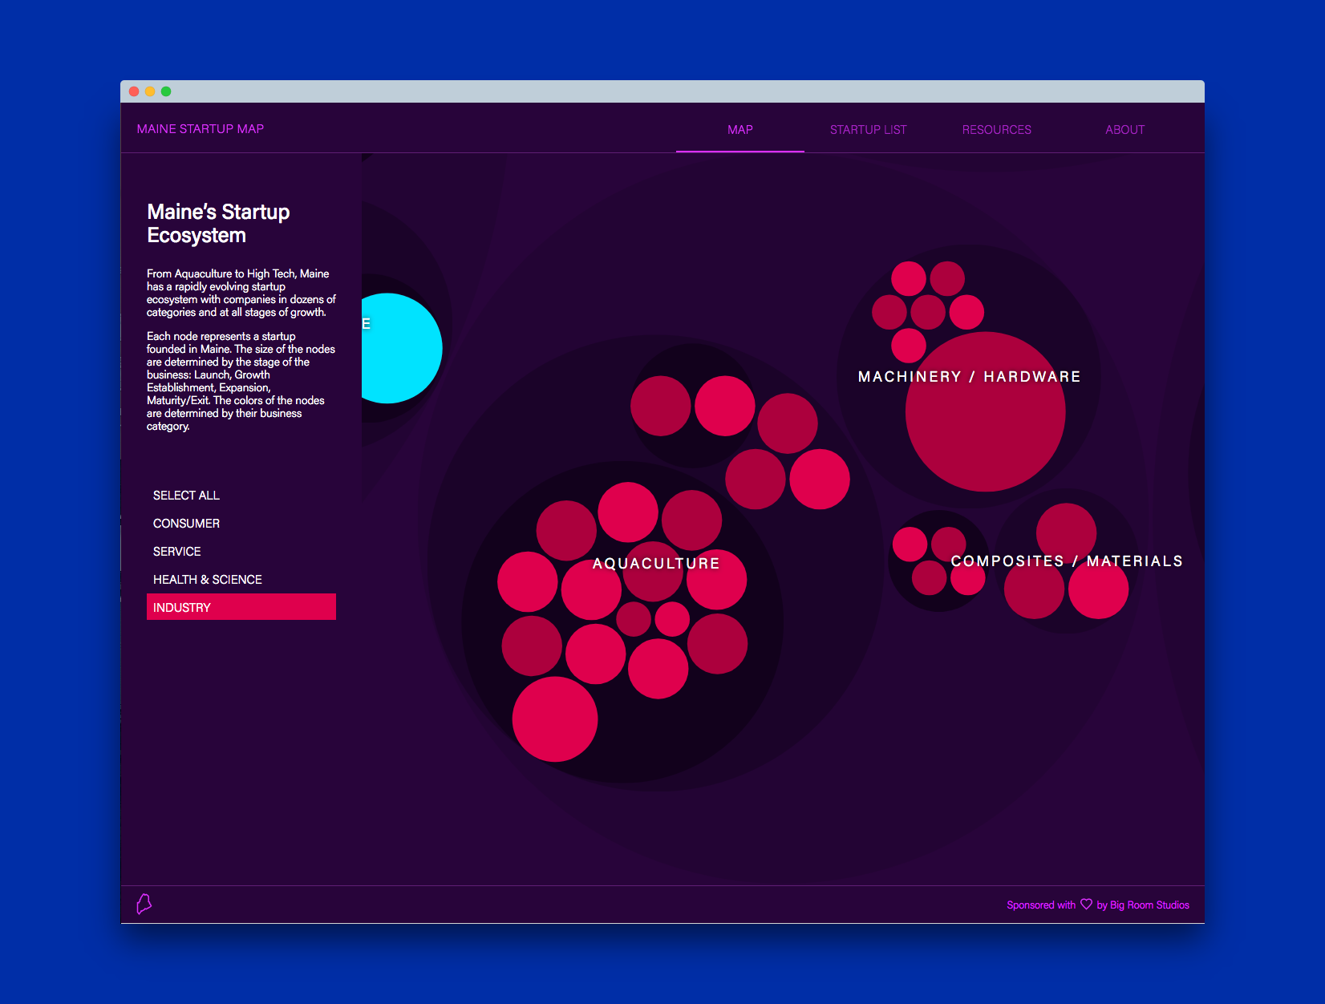Select the Maine's Startup Ecosystem heading

pos(218,224)
